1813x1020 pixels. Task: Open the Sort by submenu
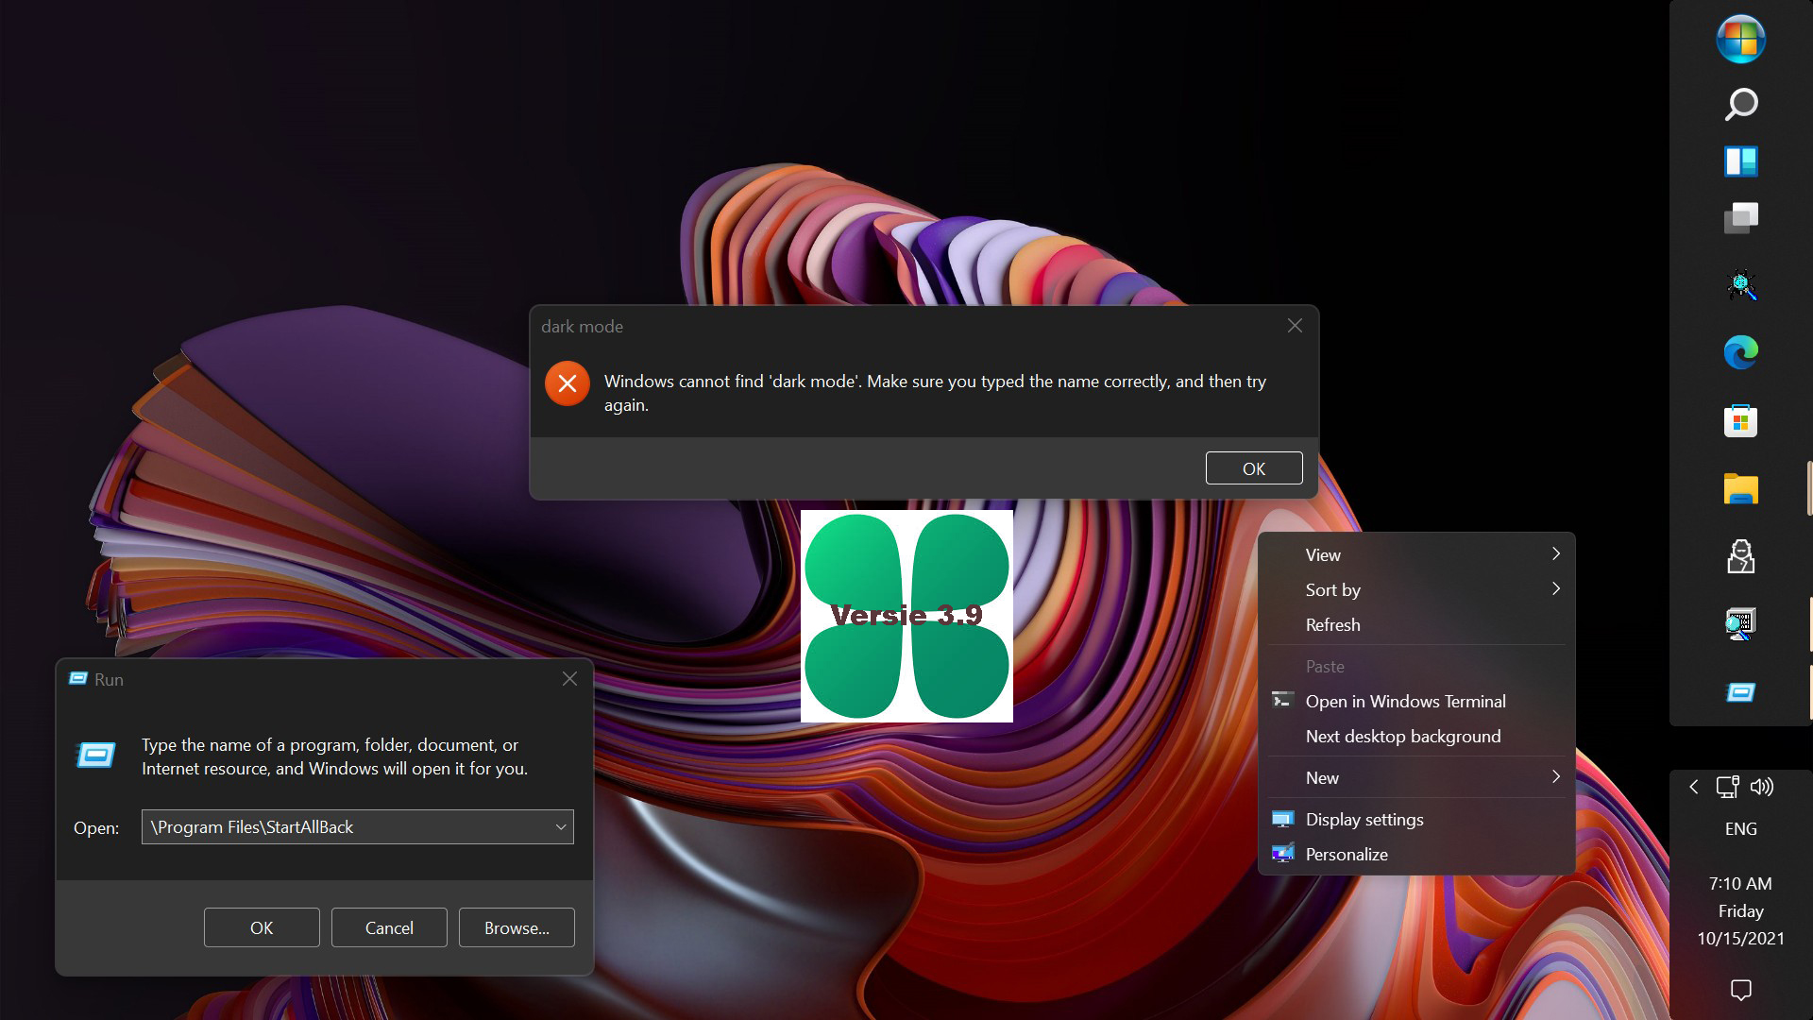(x=1416, y=589)
